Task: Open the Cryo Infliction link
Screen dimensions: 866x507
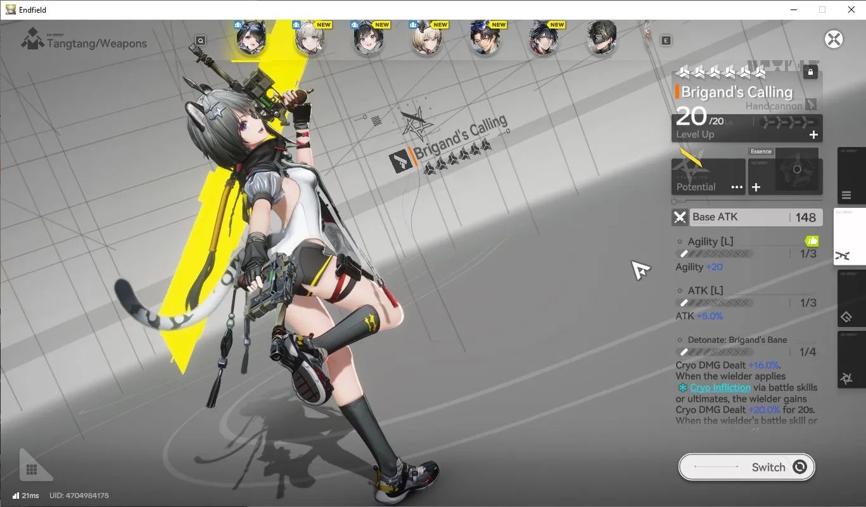Action: [x=720, y=387]
